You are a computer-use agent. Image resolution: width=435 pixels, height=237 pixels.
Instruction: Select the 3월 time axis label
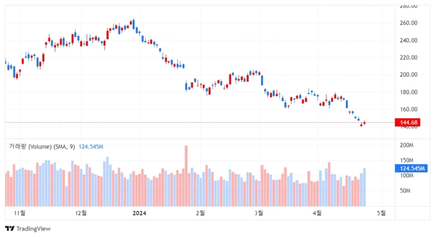[259, 213]
